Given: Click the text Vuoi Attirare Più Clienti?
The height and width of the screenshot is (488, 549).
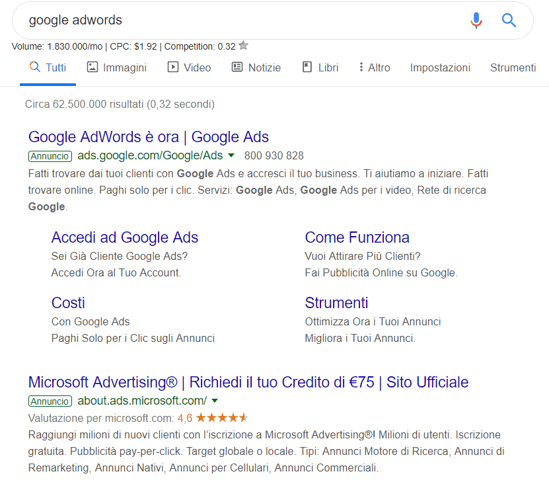Looking at the screenshot, I should click(363, 256).
